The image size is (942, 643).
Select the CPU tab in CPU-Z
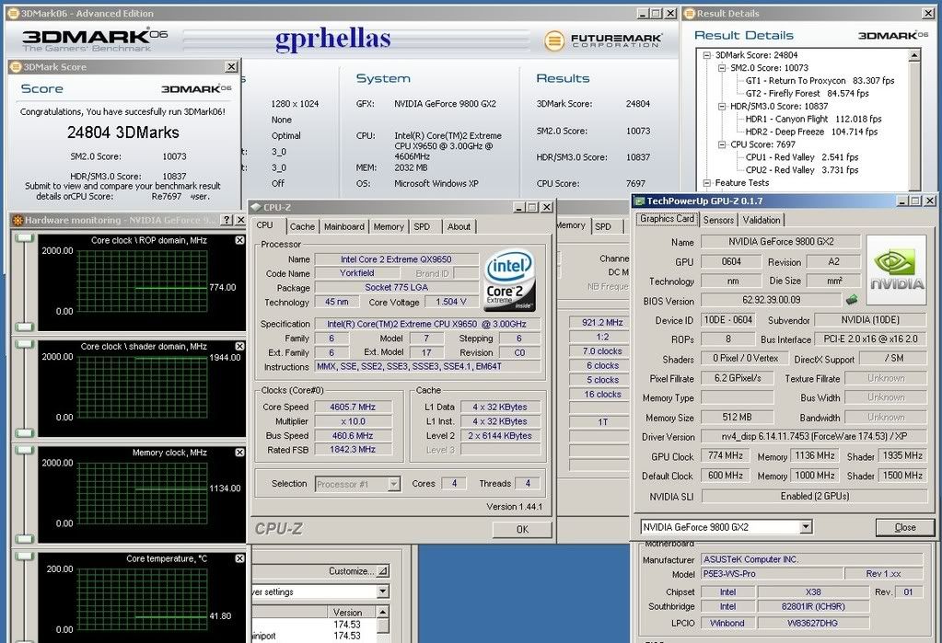(x=265, y=225)
